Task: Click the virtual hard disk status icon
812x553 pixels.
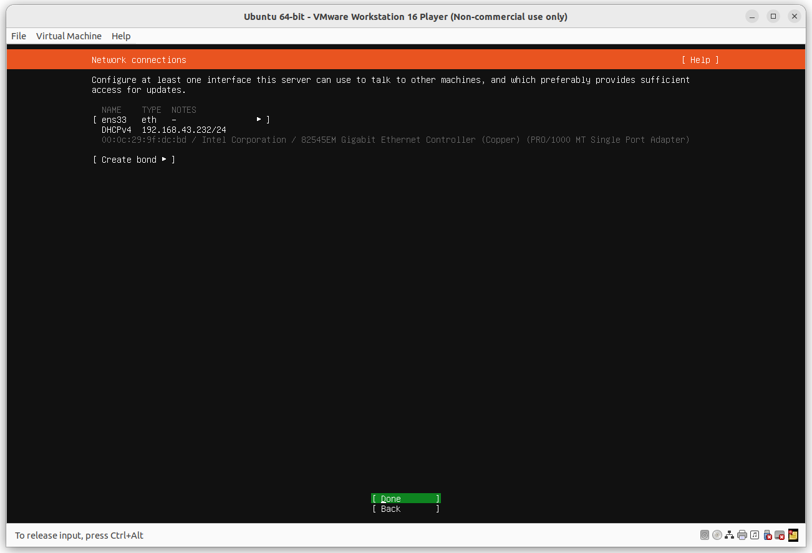Action: (x=705, y=535)
